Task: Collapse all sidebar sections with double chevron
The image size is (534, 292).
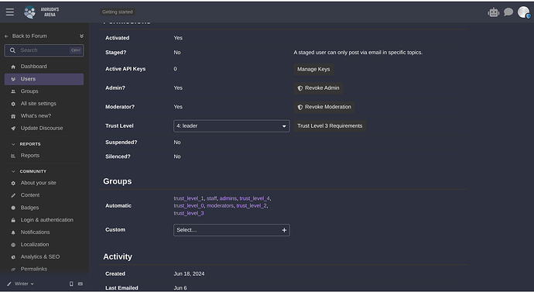Action: point(82,36)
